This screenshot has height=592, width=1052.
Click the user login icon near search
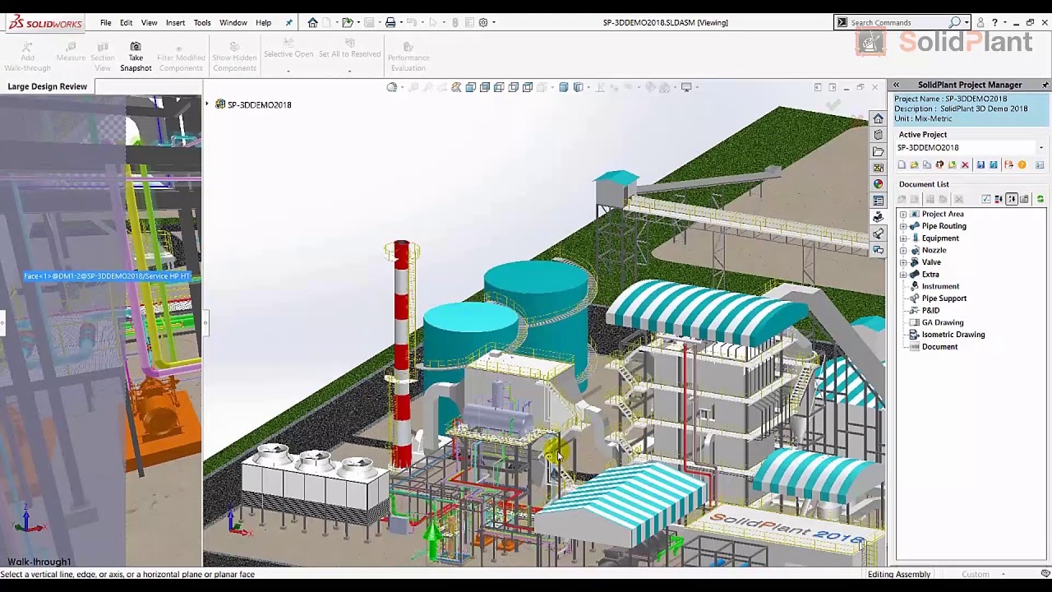pos(980,22)
